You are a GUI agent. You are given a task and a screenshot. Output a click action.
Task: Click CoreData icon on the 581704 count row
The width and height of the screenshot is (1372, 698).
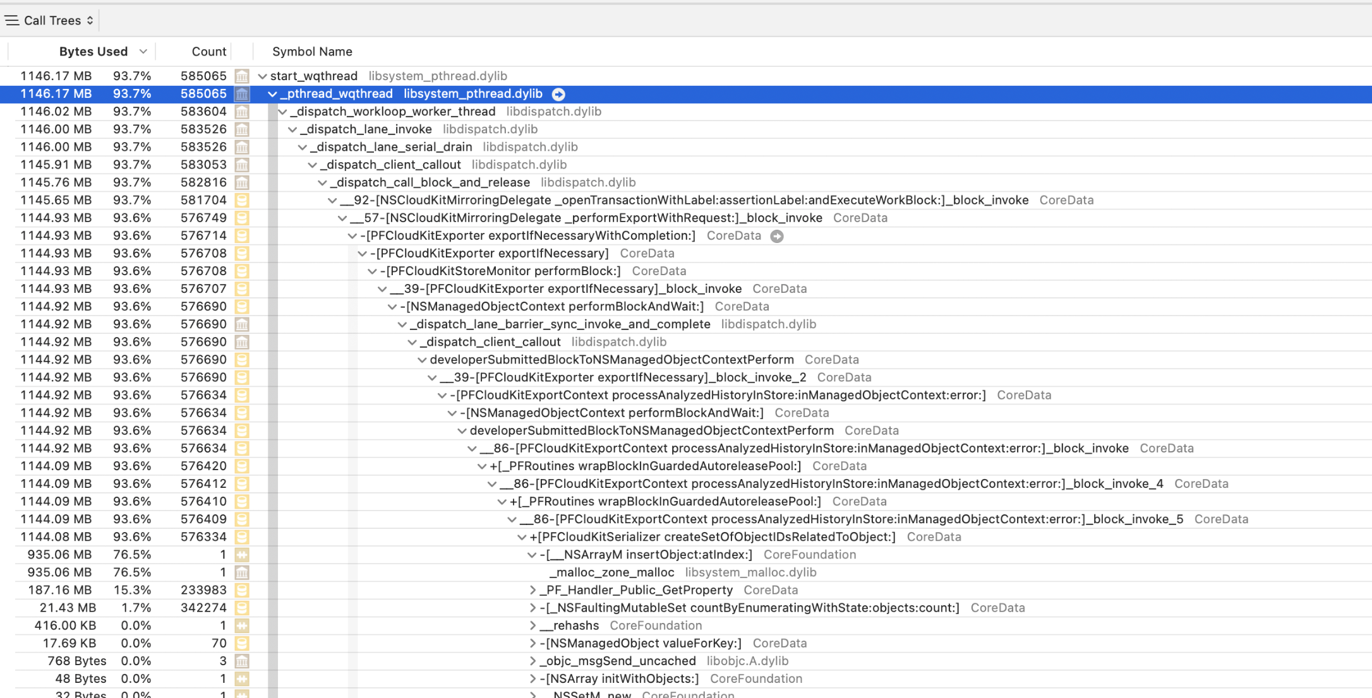pos(241,200)
